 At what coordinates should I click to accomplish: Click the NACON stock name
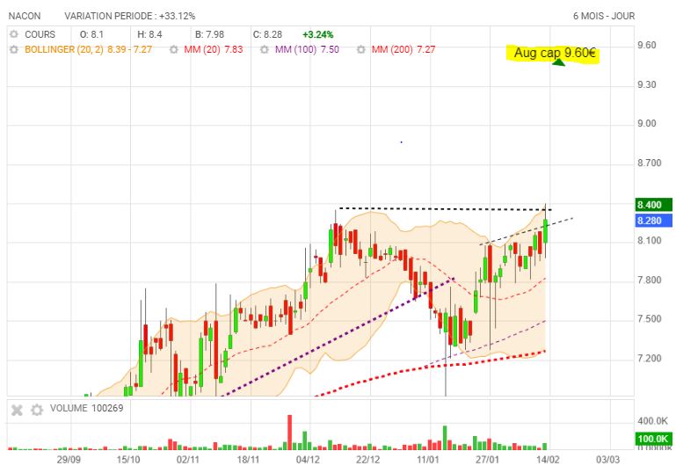(x=25, y=16)
